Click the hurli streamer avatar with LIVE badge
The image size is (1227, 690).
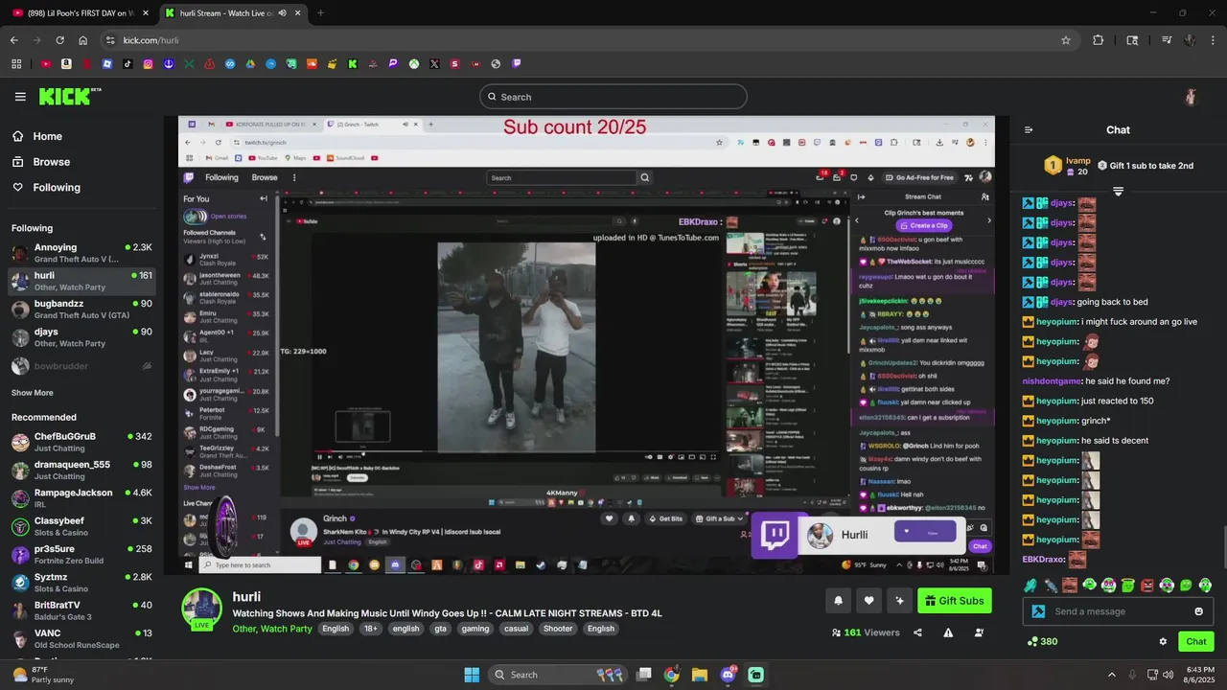pyautogui.click(x=202, y=609)
